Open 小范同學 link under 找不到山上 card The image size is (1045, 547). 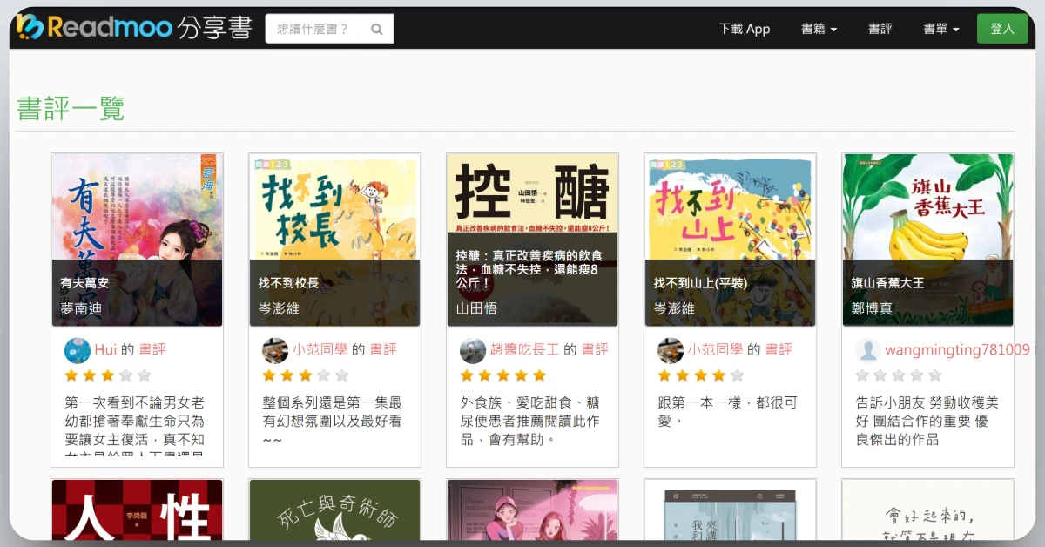(x=715, y=350)
